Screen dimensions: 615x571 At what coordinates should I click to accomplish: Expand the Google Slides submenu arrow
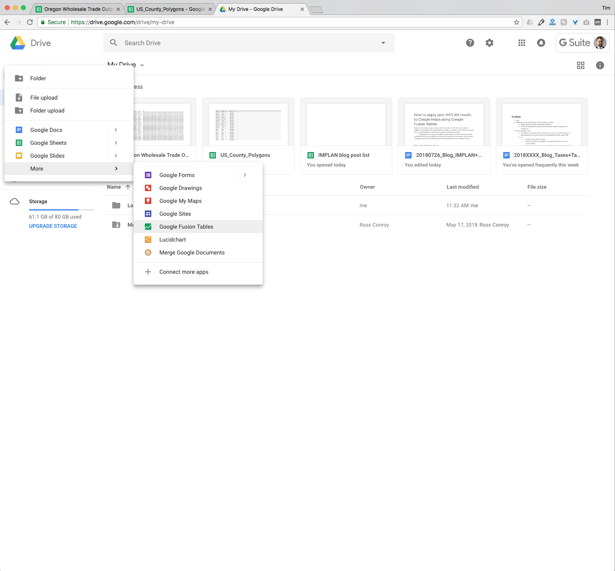(116, 156)
